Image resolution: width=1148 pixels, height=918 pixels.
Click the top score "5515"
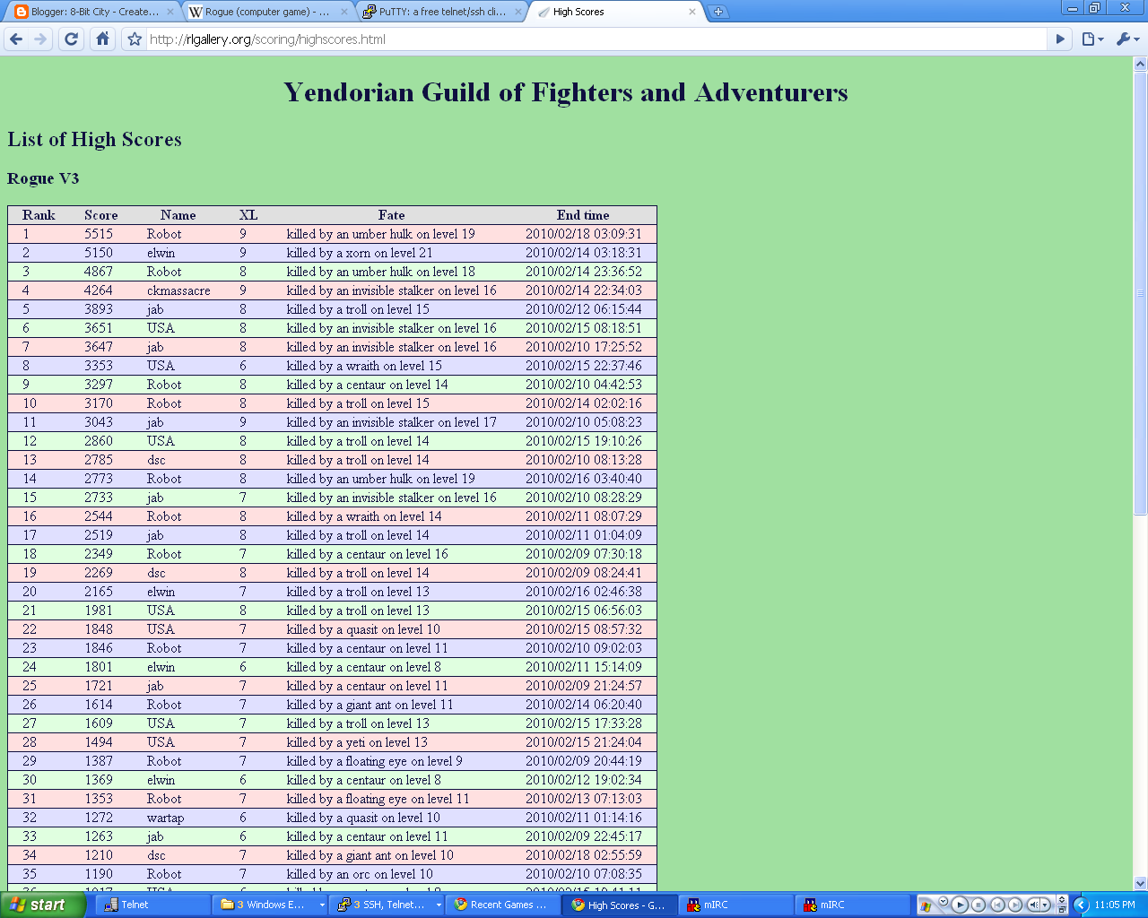click(99, 234)
